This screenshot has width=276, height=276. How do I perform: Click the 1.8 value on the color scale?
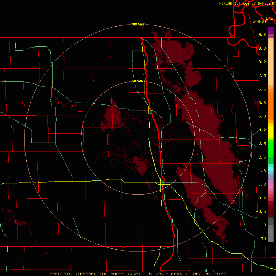[262, 171]
